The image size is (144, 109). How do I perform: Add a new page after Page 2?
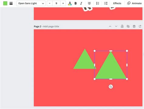point(140,26)
